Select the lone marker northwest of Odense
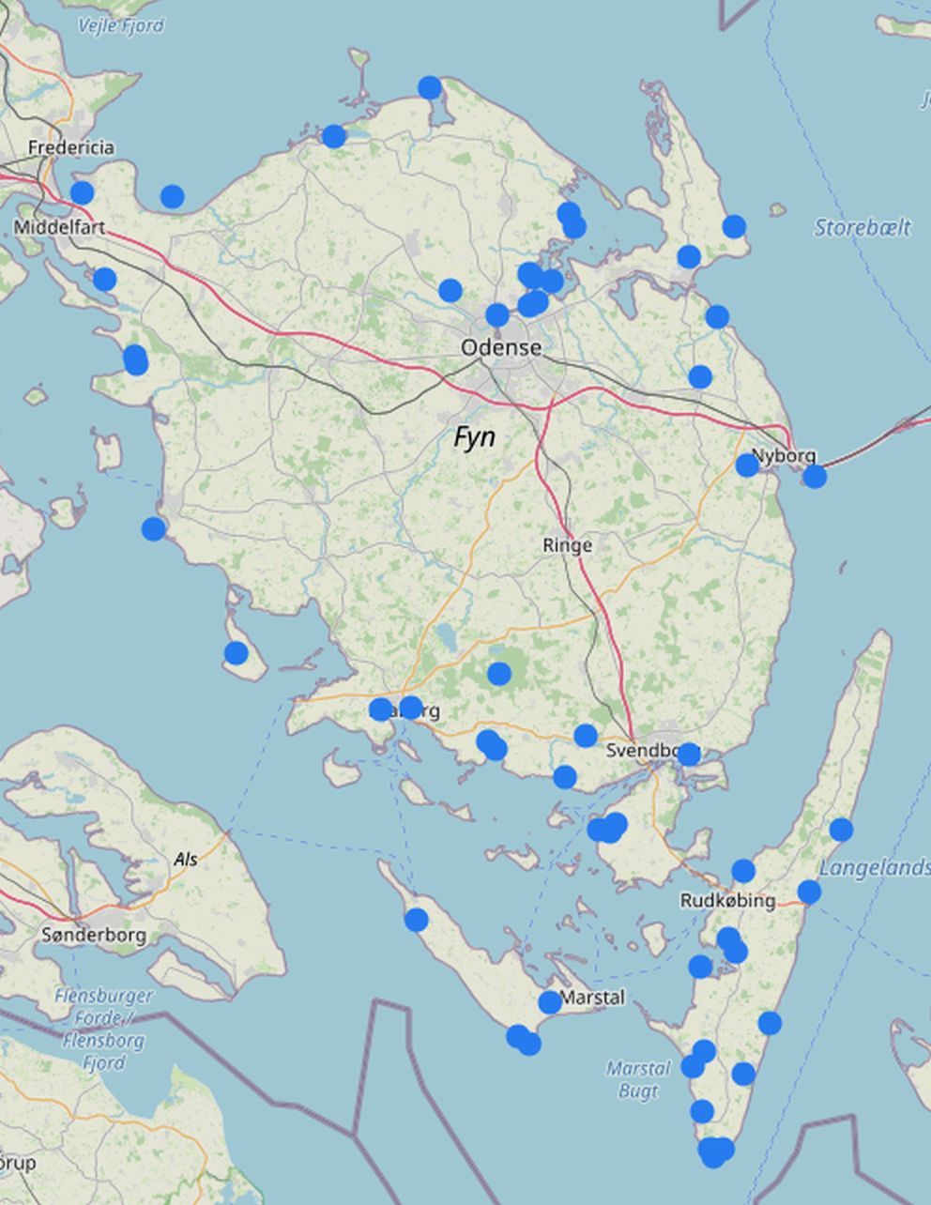This screenshot has width=931, height=1205. (x=450, y=291)
